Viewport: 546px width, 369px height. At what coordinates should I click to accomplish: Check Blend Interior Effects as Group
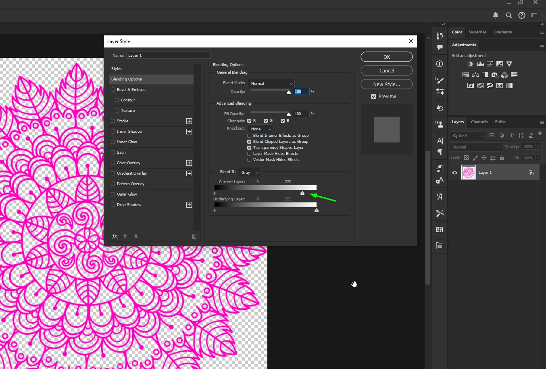coord(249,136)
